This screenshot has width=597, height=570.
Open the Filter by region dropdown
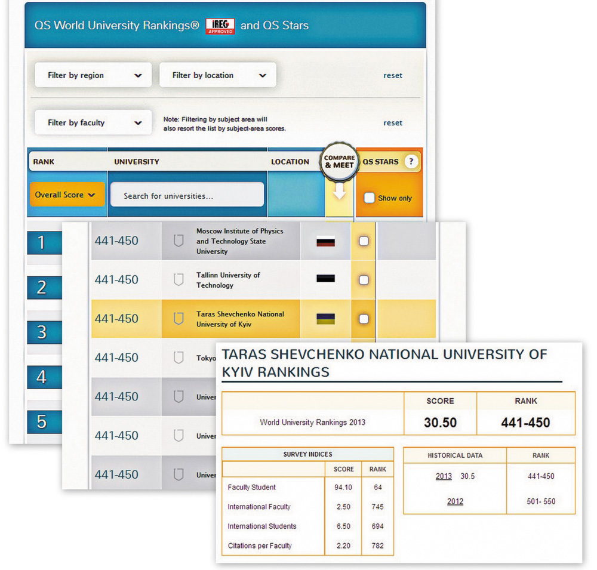pos(93,75)
